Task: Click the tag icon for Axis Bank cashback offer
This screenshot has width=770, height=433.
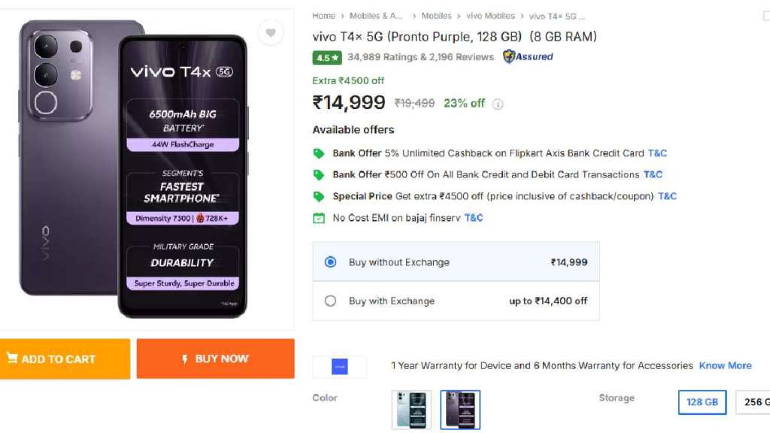Action: pos(319,153)
